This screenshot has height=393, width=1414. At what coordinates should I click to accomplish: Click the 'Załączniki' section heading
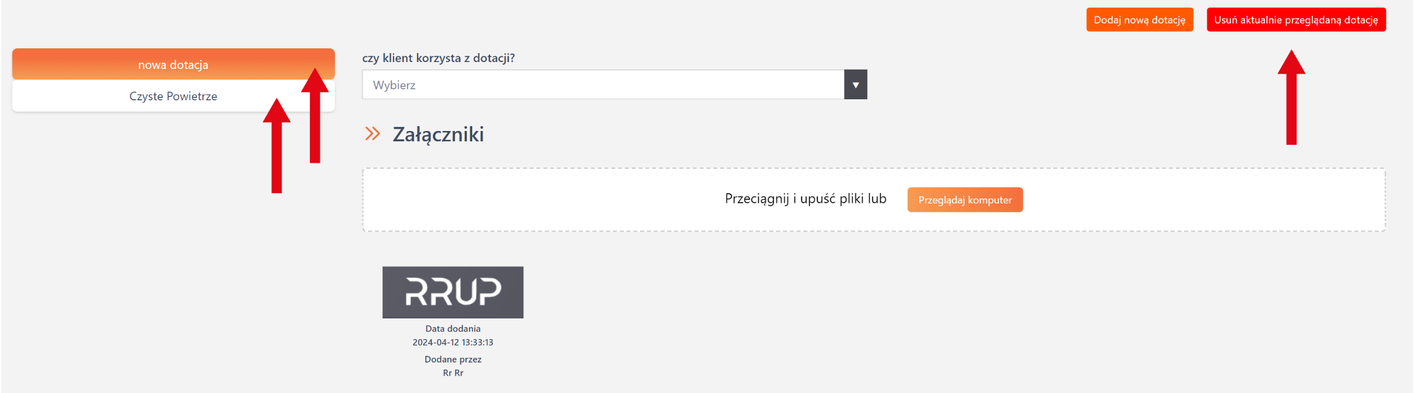coord(438,134)
